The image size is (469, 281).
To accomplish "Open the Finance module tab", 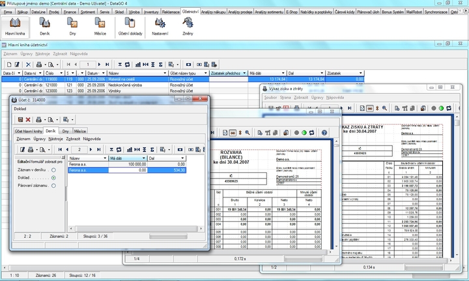I will (x=70, y=12).
